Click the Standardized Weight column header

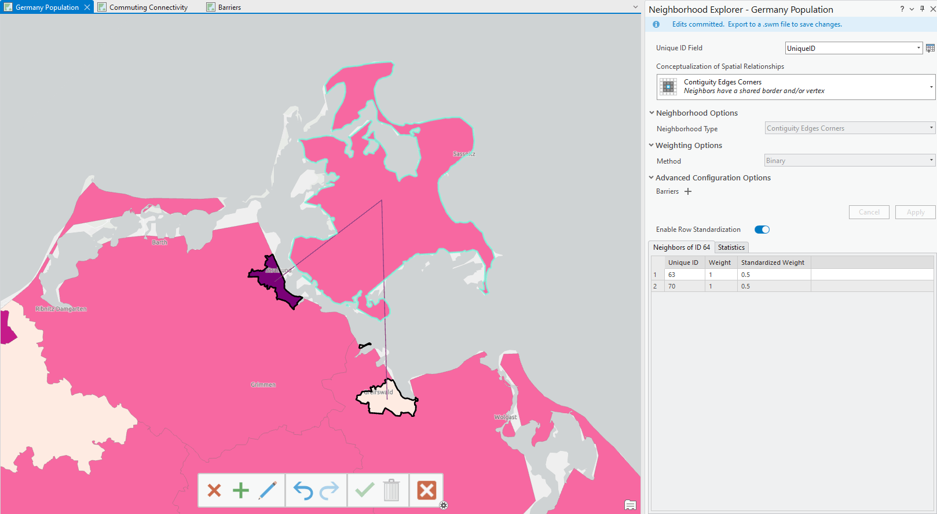pyautogui.click(x=773, y=262)
